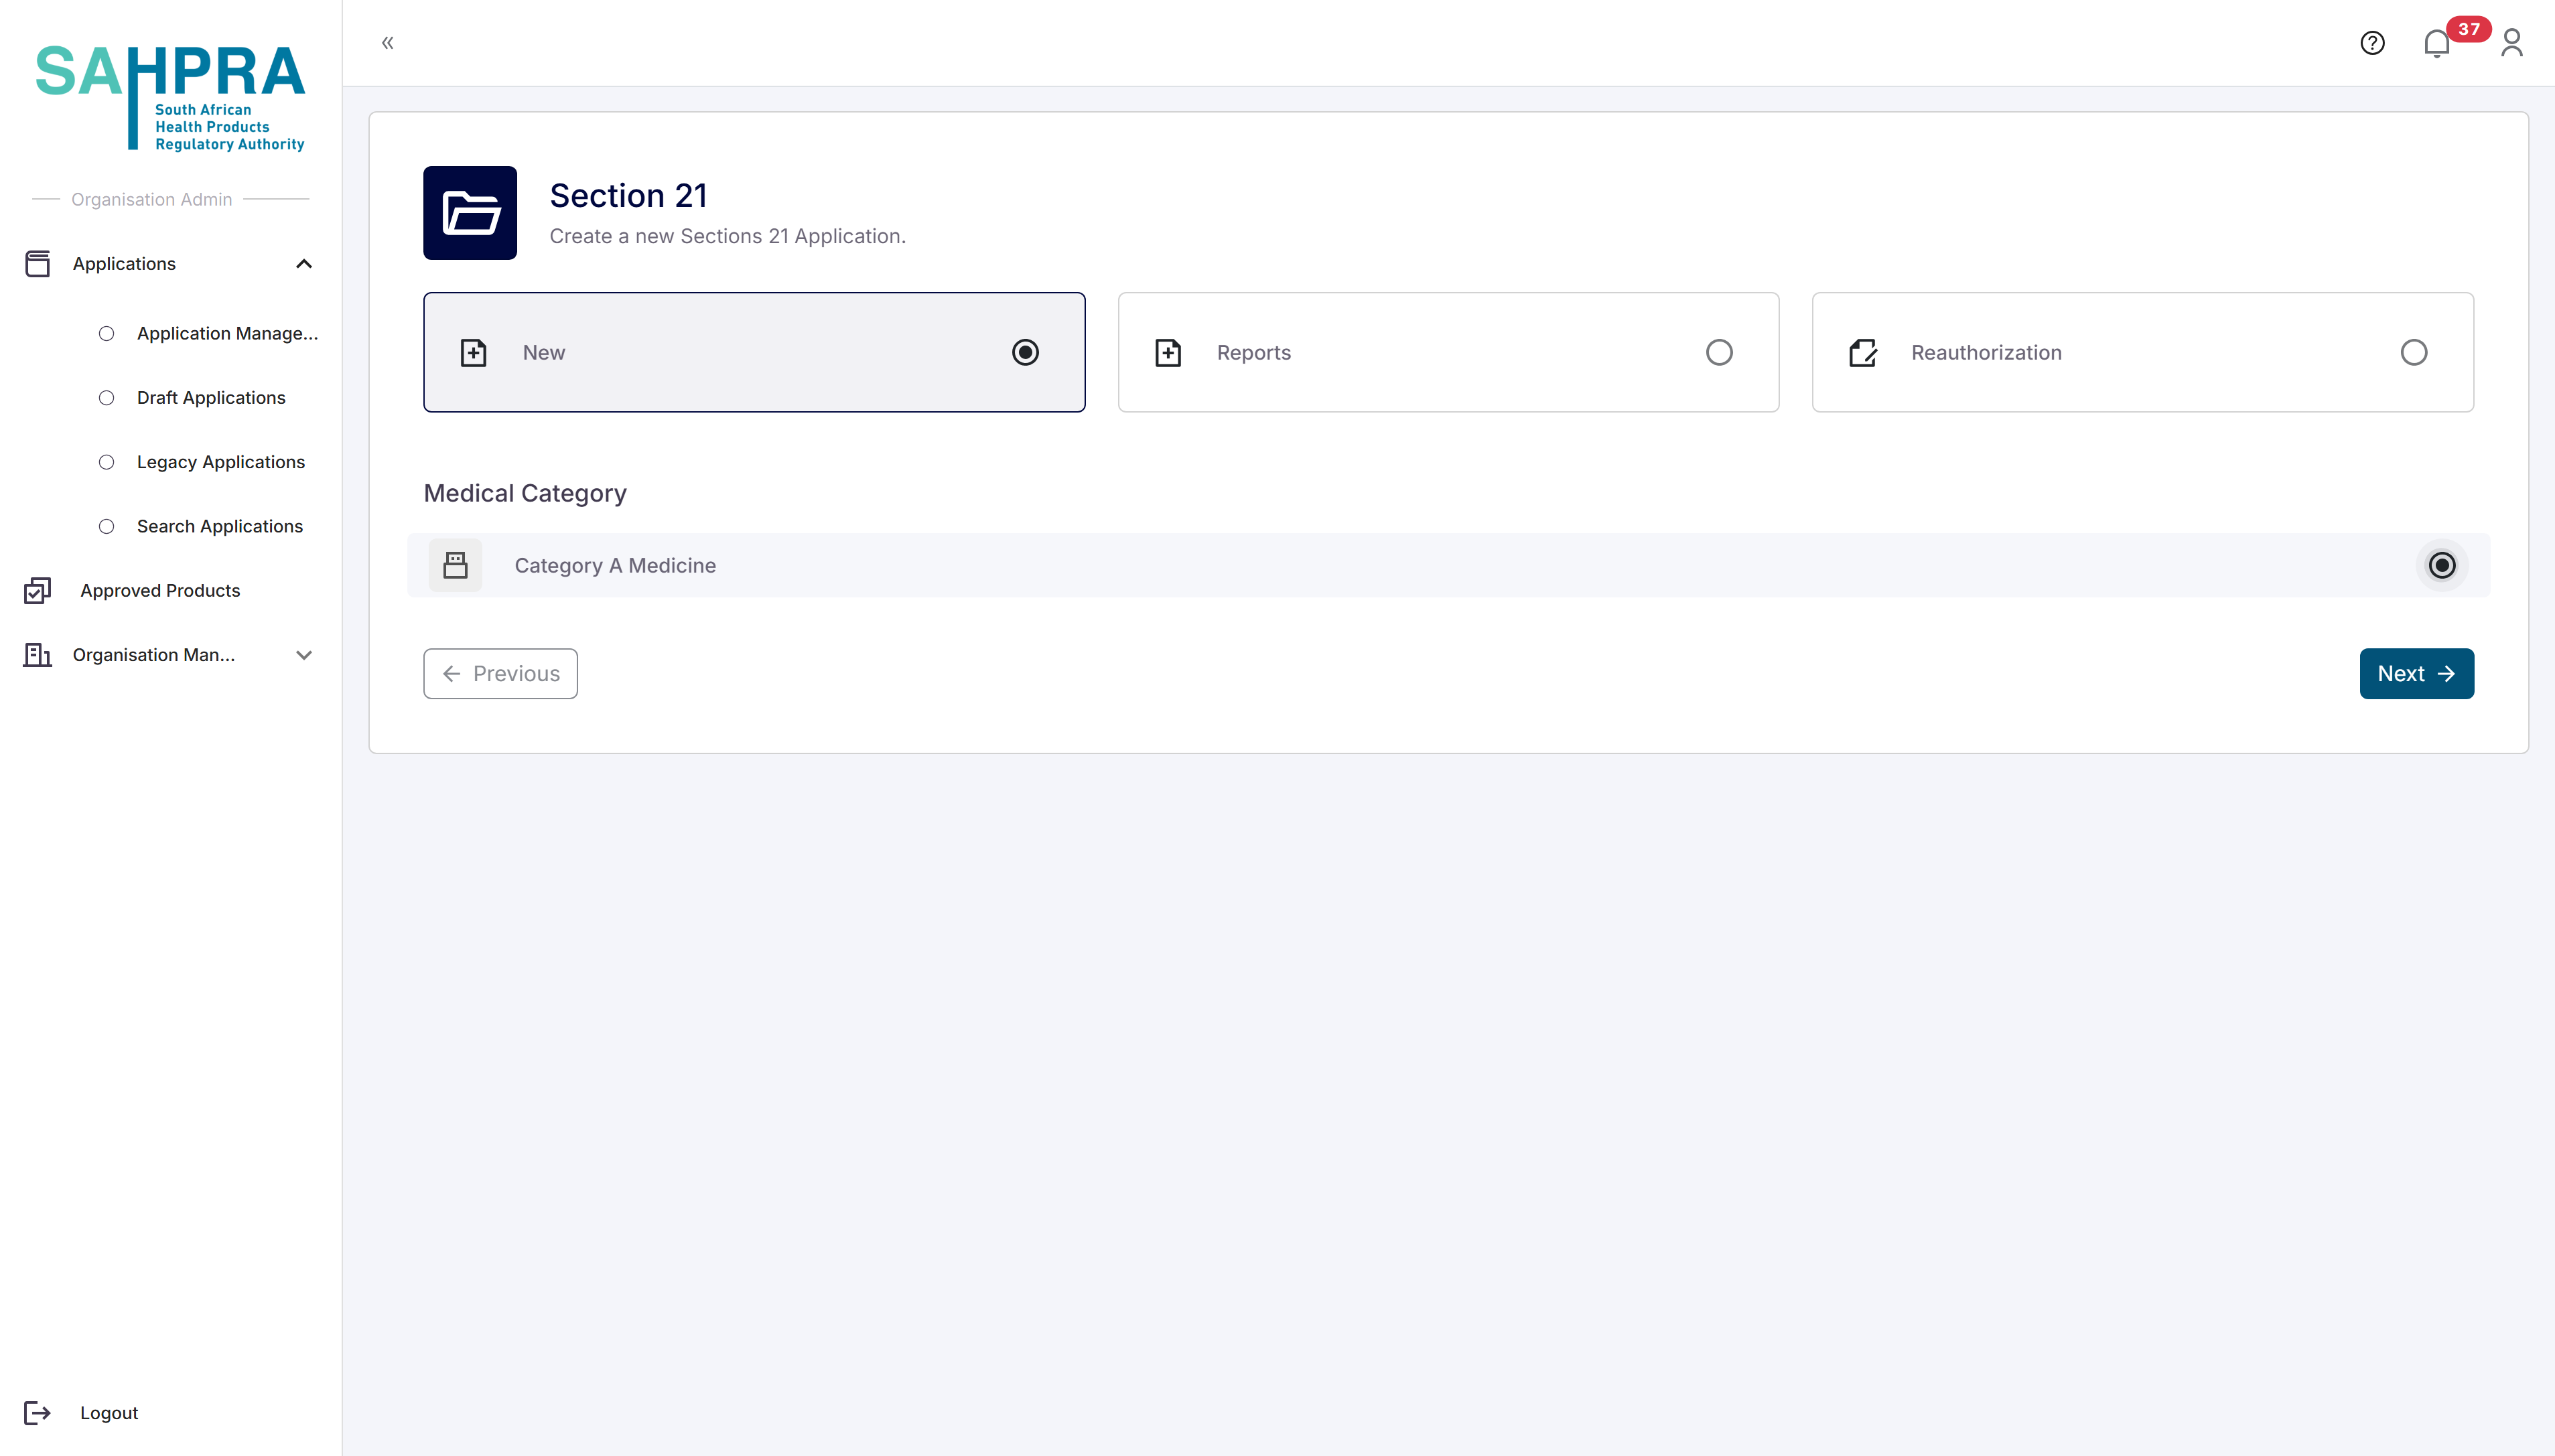The width and height of the screenshot is (2555, 1456).
Task: Select the Reports radio button
Action: 1719,352
